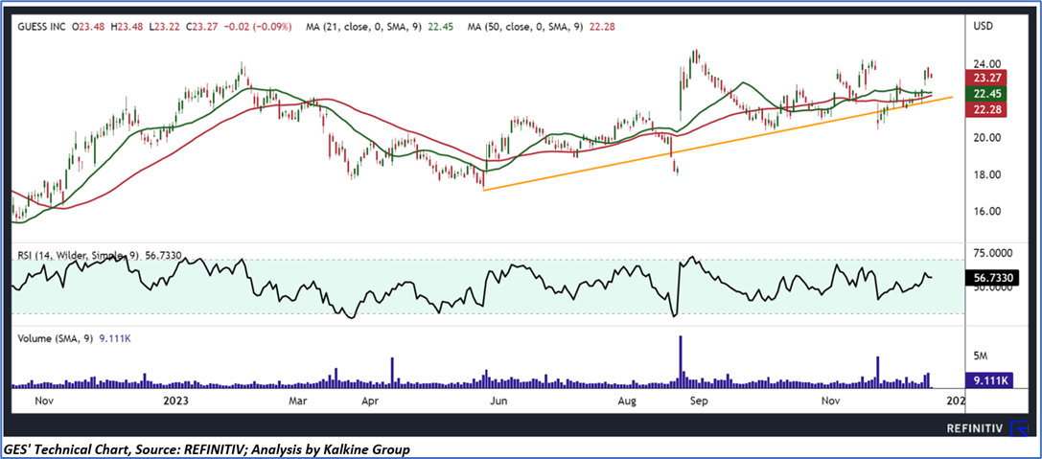Click the Volume (SMA, 9) label

[58, 338]
